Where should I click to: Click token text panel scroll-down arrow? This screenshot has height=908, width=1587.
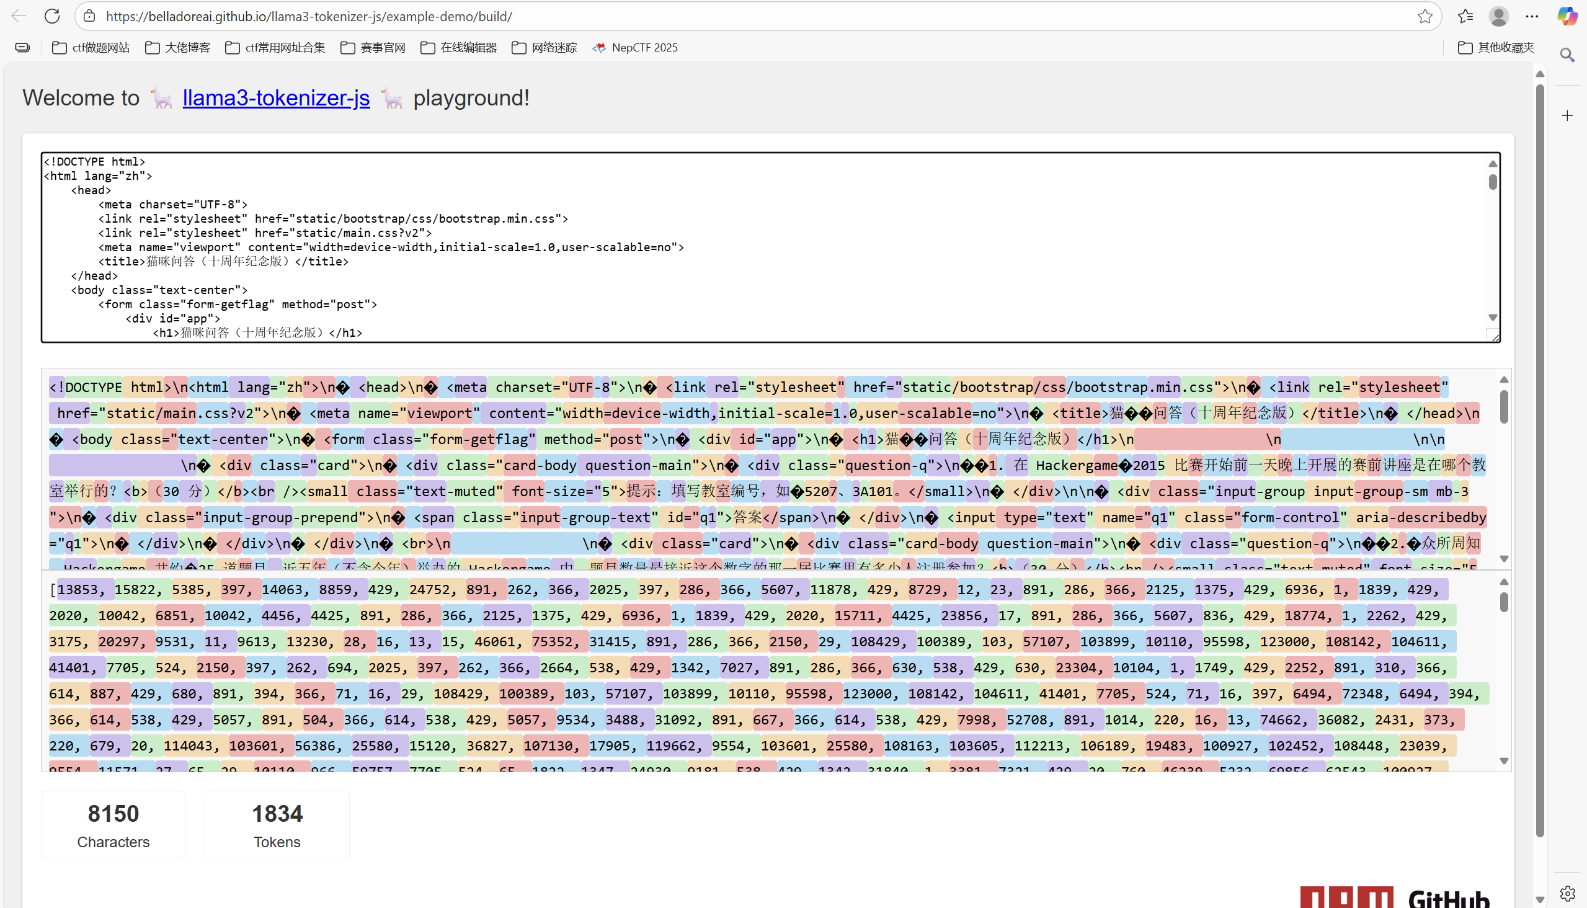(1504, 559)
